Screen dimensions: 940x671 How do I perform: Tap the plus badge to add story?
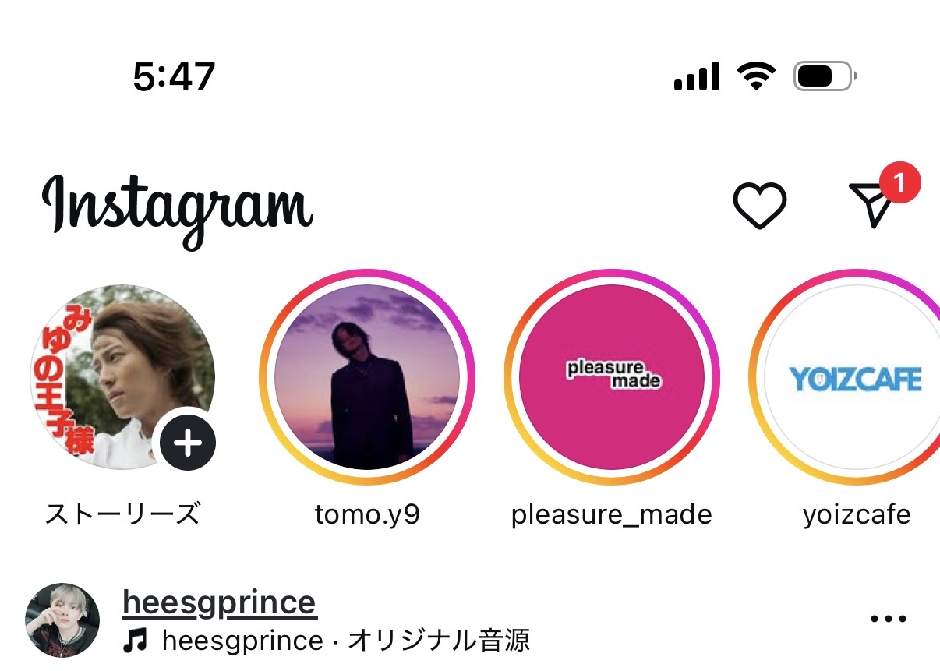[x=188, y=443]
